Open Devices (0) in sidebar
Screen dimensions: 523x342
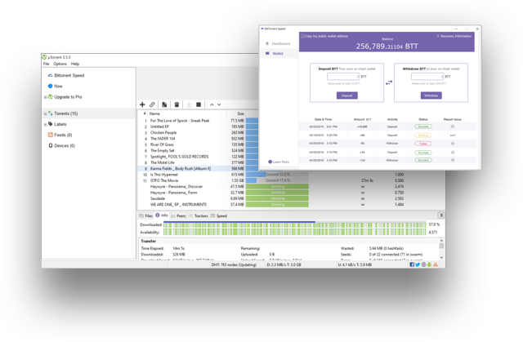pos(62,145)
